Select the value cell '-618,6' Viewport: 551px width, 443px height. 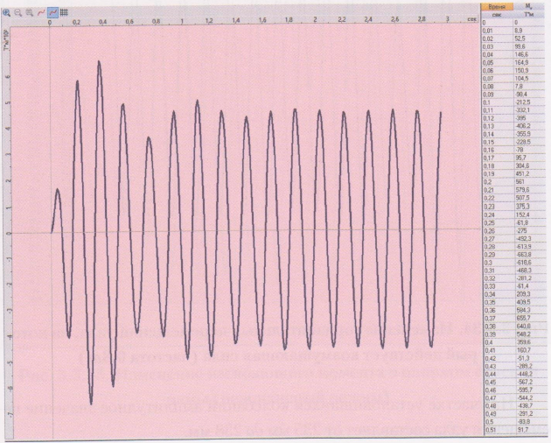click(529, 263)
